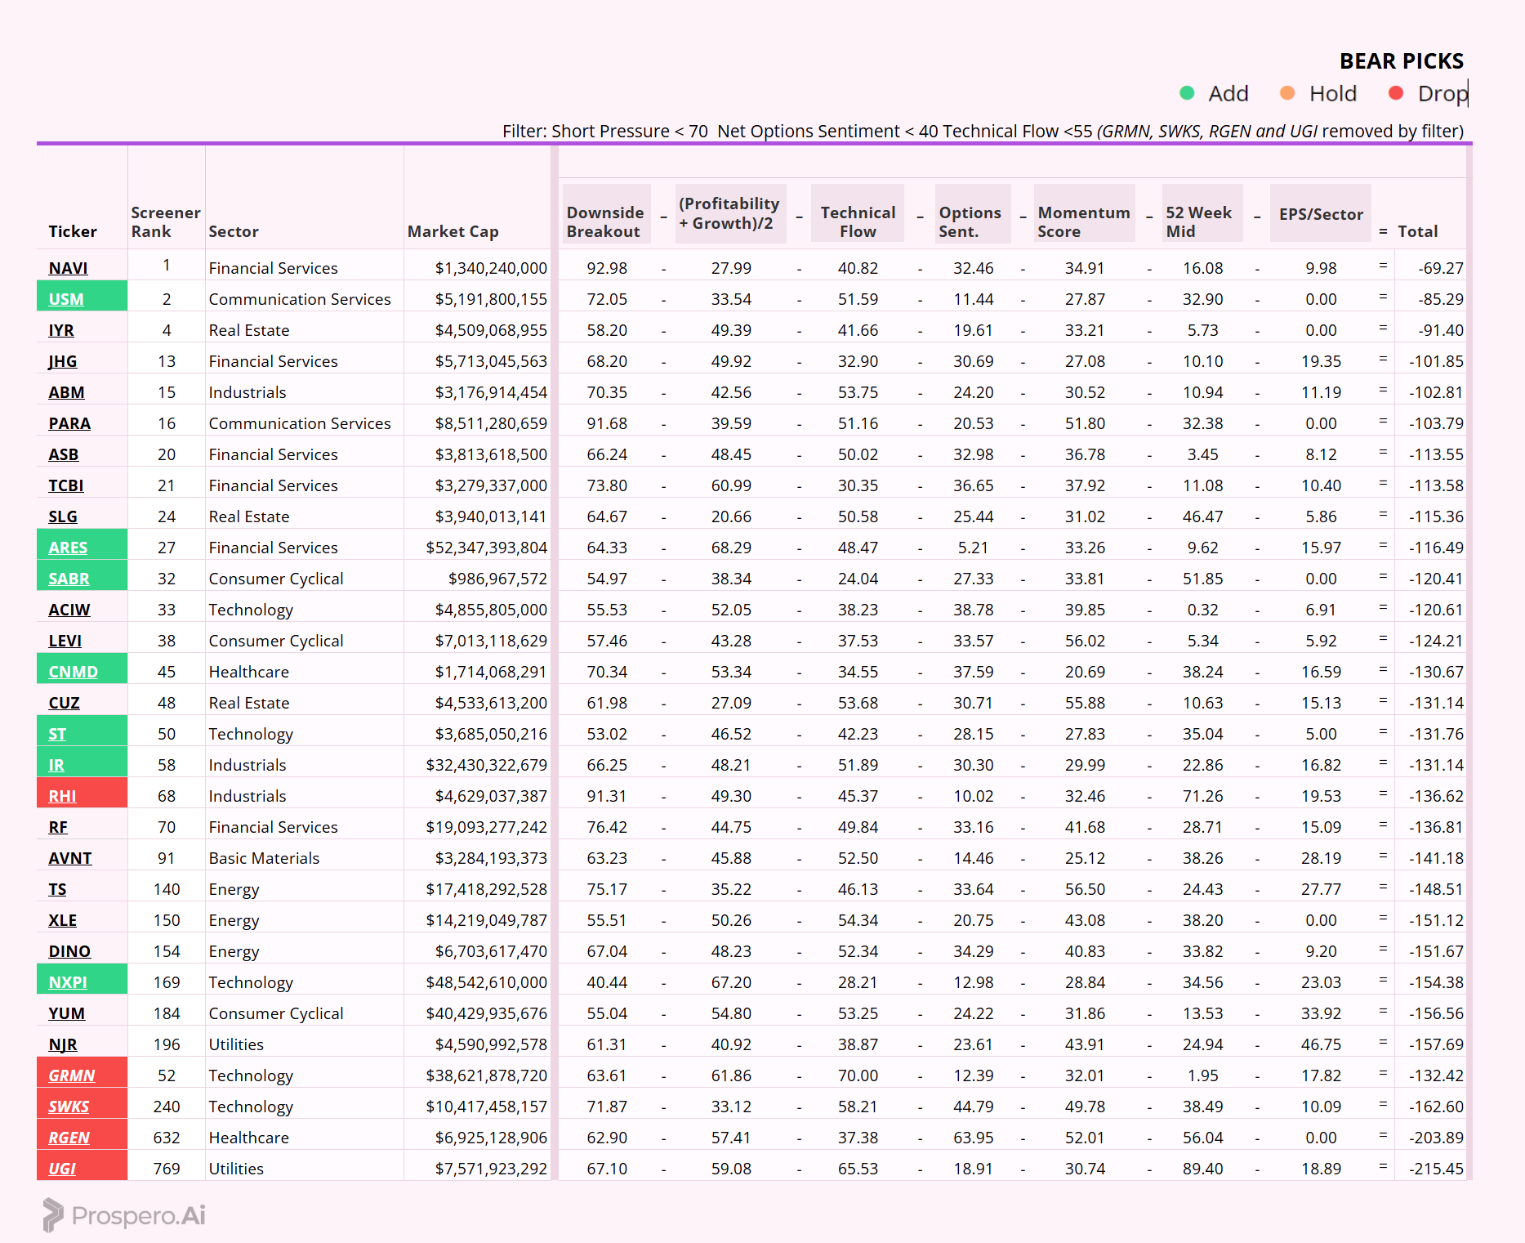Open the CUZ ticker link
The width and height of the screenshot is (1525, 1243).
click(x=64, y=703)
